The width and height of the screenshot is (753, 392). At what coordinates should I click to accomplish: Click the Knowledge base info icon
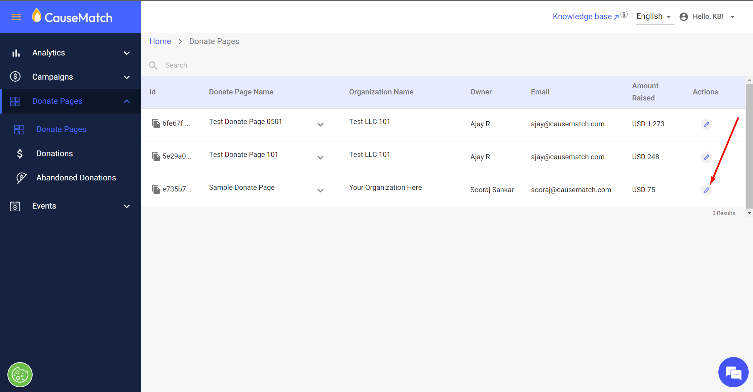[624, 14]
